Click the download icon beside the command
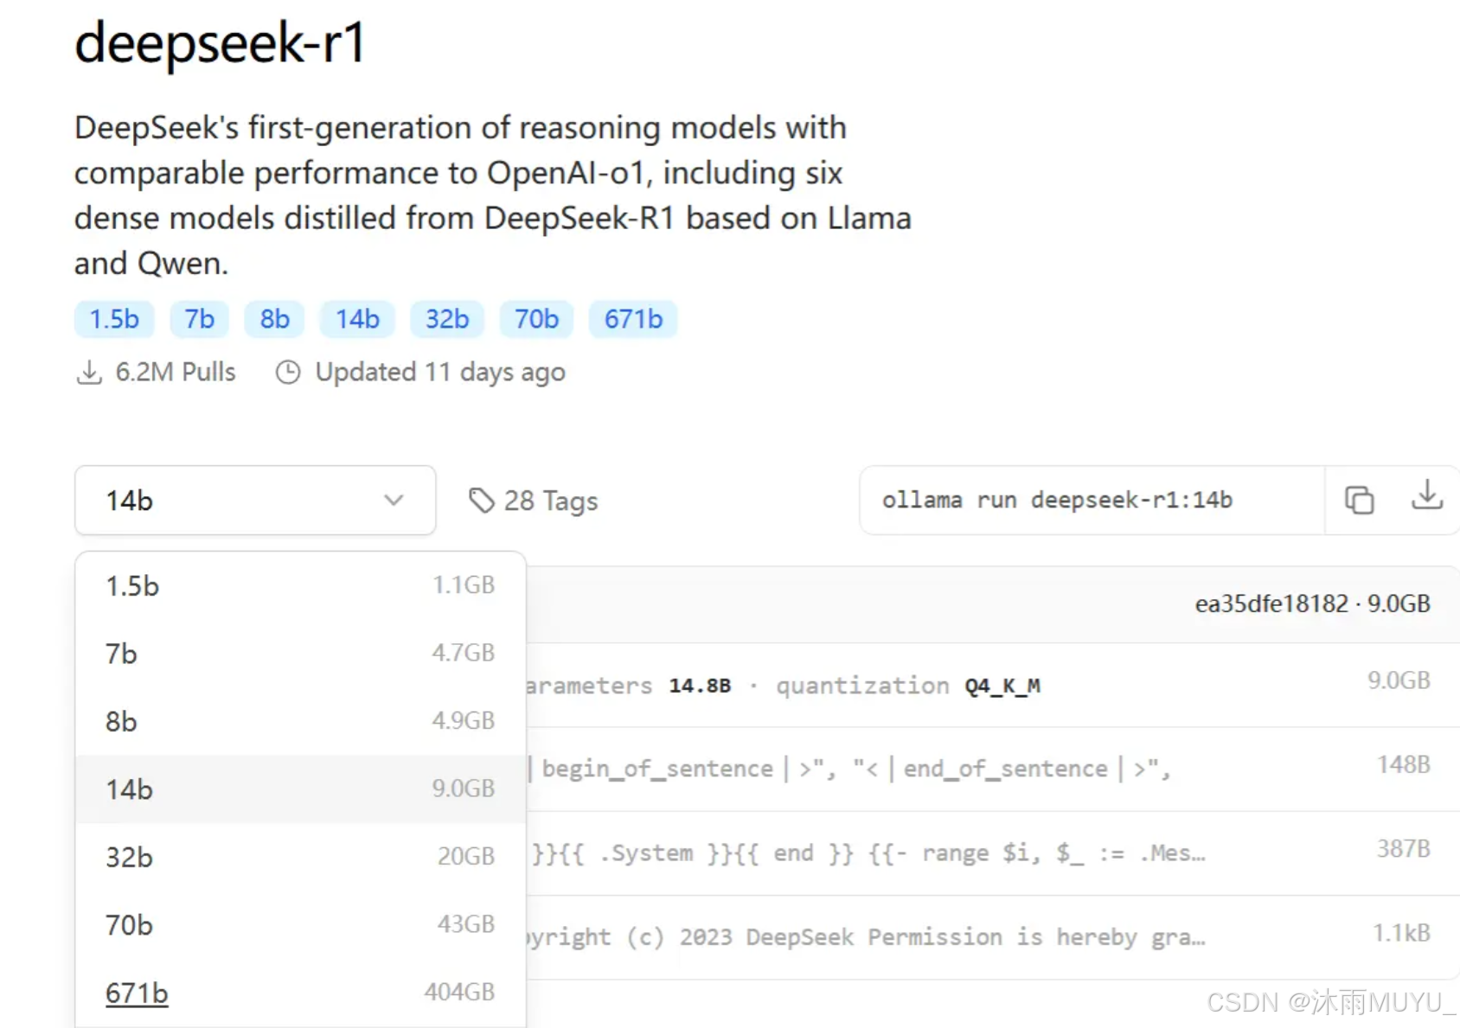Screen dimensions: 1460x1028 pos(1426,496)
